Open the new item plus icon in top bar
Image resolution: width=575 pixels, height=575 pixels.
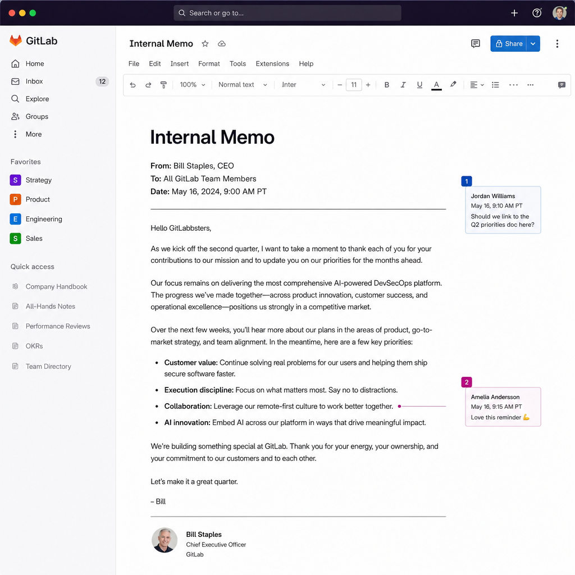[x=514, y=13]
